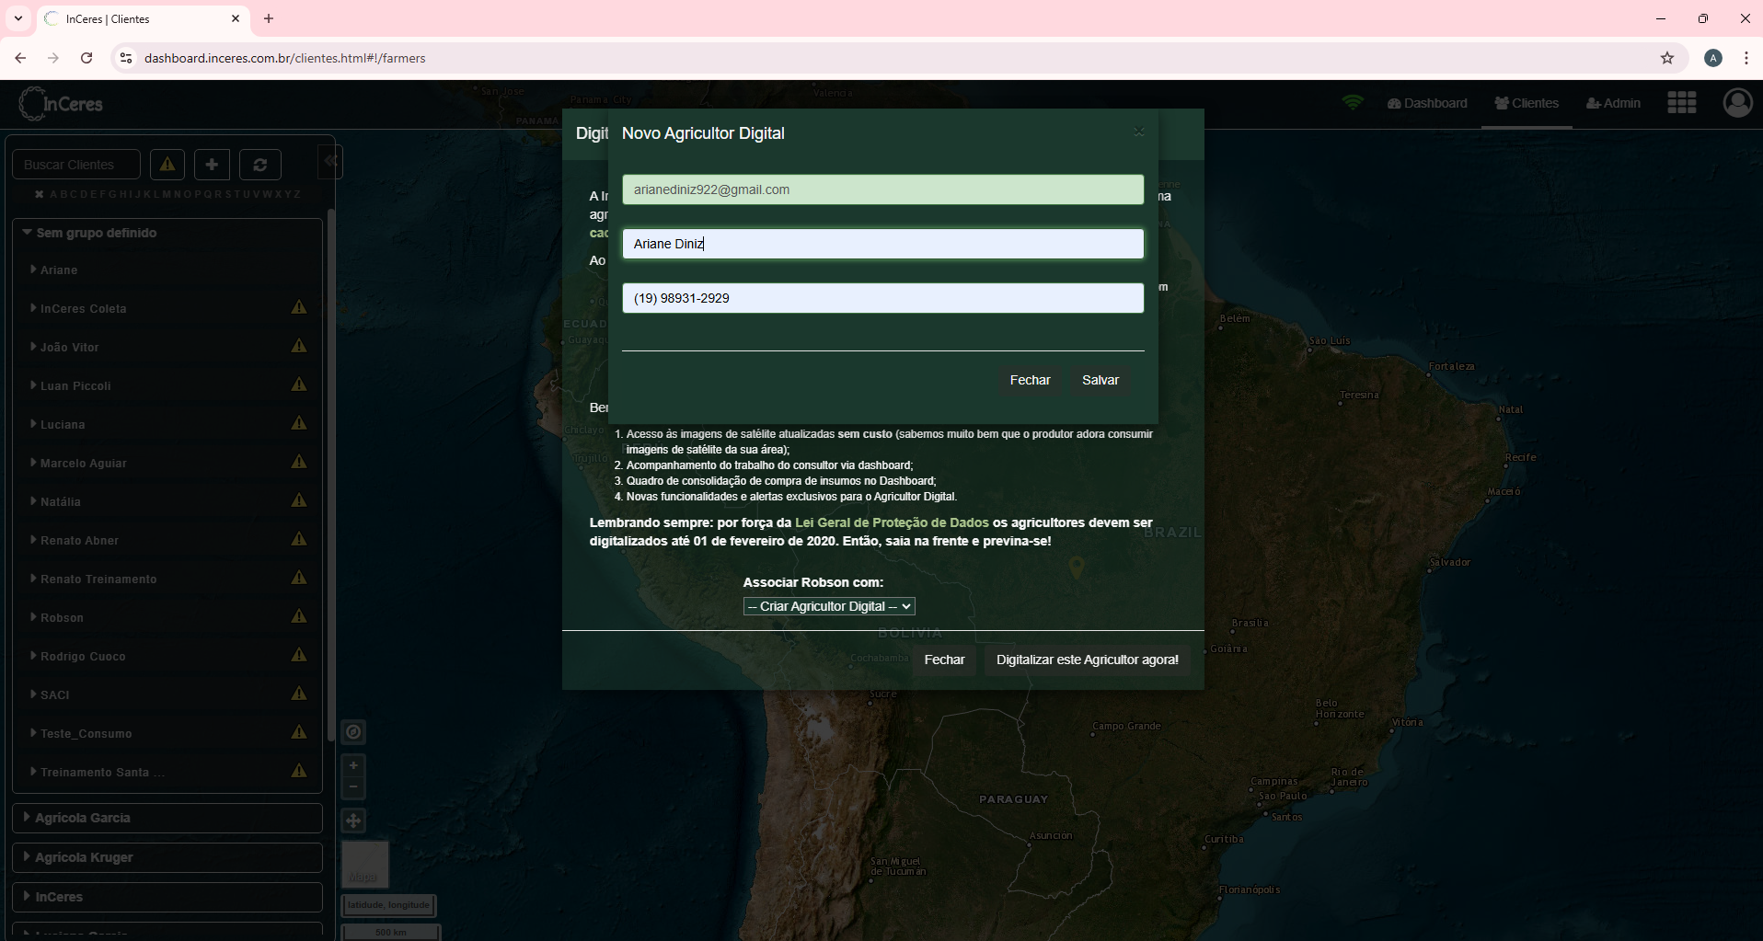The image size is (1763, 941).
Task: Click warning icon next to Robson
Action: (x=299, y=616)
